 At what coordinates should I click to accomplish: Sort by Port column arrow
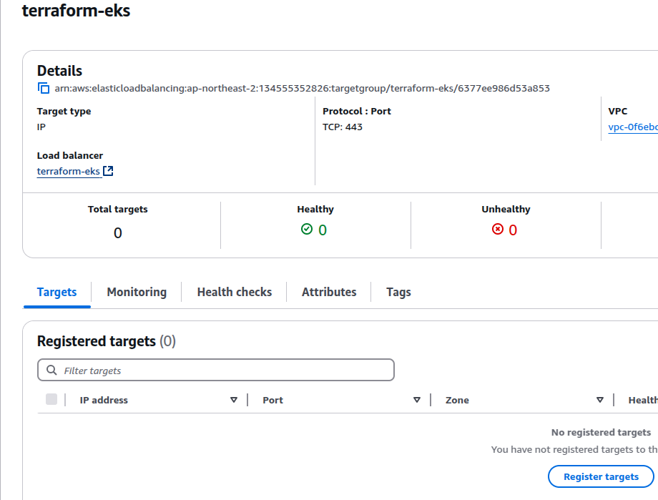point(417,400)
